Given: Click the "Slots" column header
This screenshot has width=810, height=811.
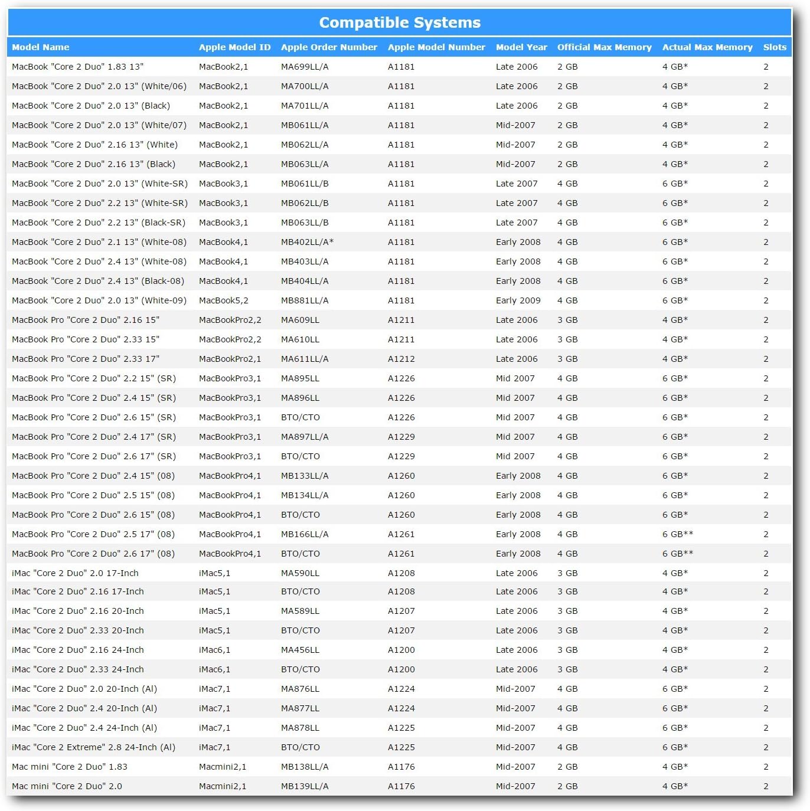Looking at the screenshot, I should tap(775, 47).
